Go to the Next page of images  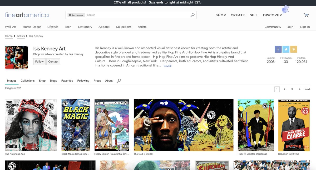[x=307, y=89]
